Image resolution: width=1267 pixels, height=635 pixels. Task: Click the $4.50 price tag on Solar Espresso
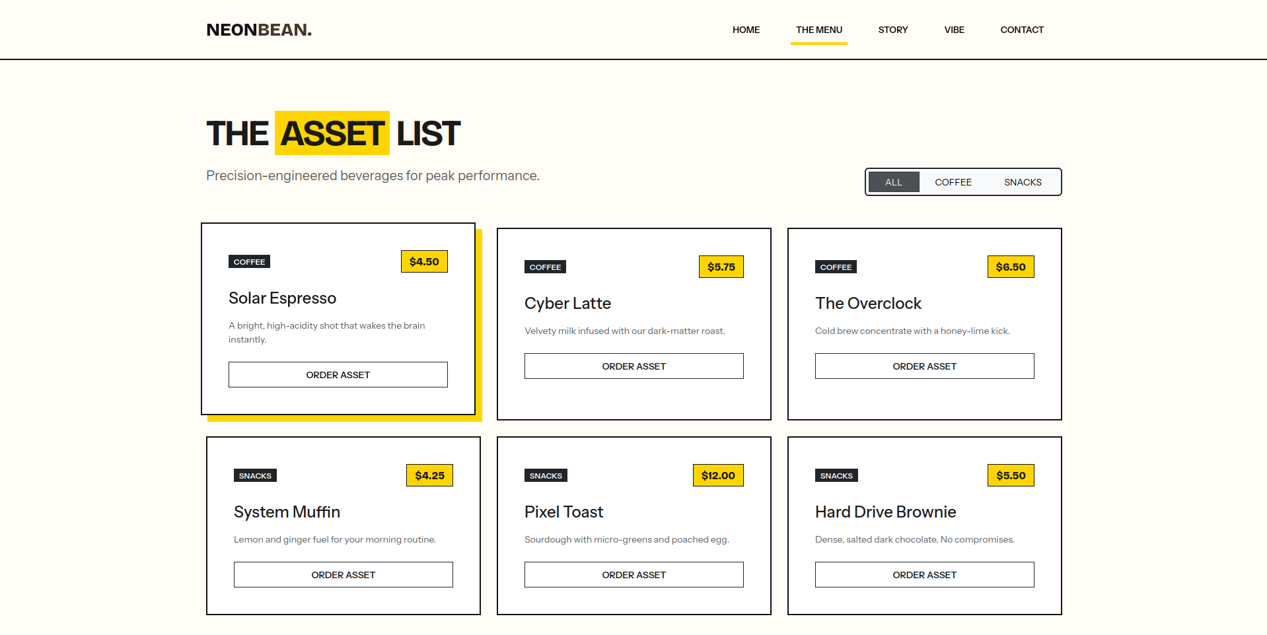[x=424, y=261]
